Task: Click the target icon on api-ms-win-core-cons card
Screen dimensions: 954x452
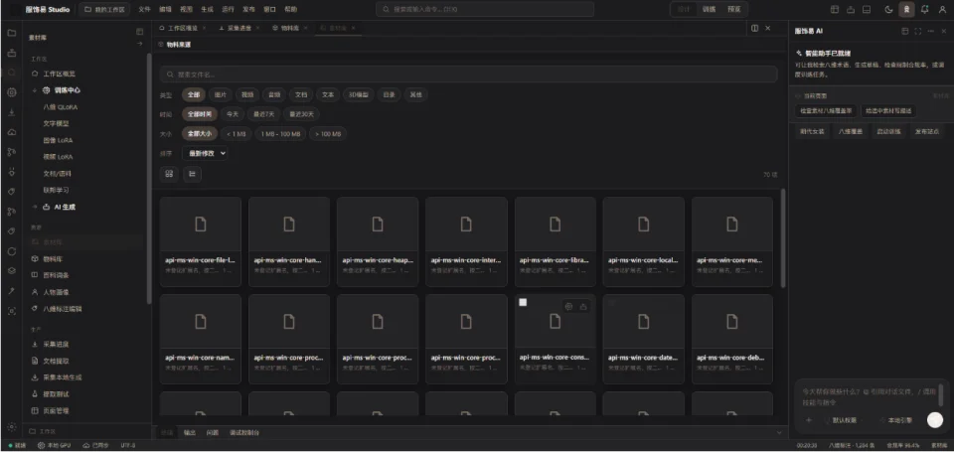Action: (568, 307)
